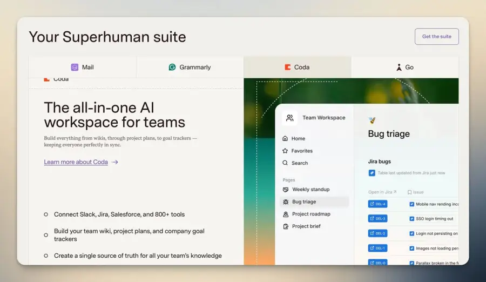This screenshot has height=282, width=486.
Task: Click the Weekly standup page icon
Action: tap(286, 190)
